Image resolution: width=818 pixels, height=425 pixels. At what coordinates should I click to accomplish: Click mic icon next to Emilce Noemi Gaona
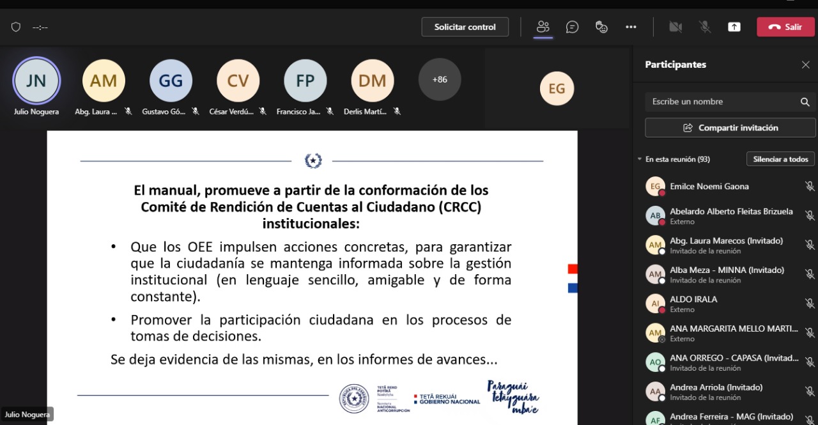(809, 187)
